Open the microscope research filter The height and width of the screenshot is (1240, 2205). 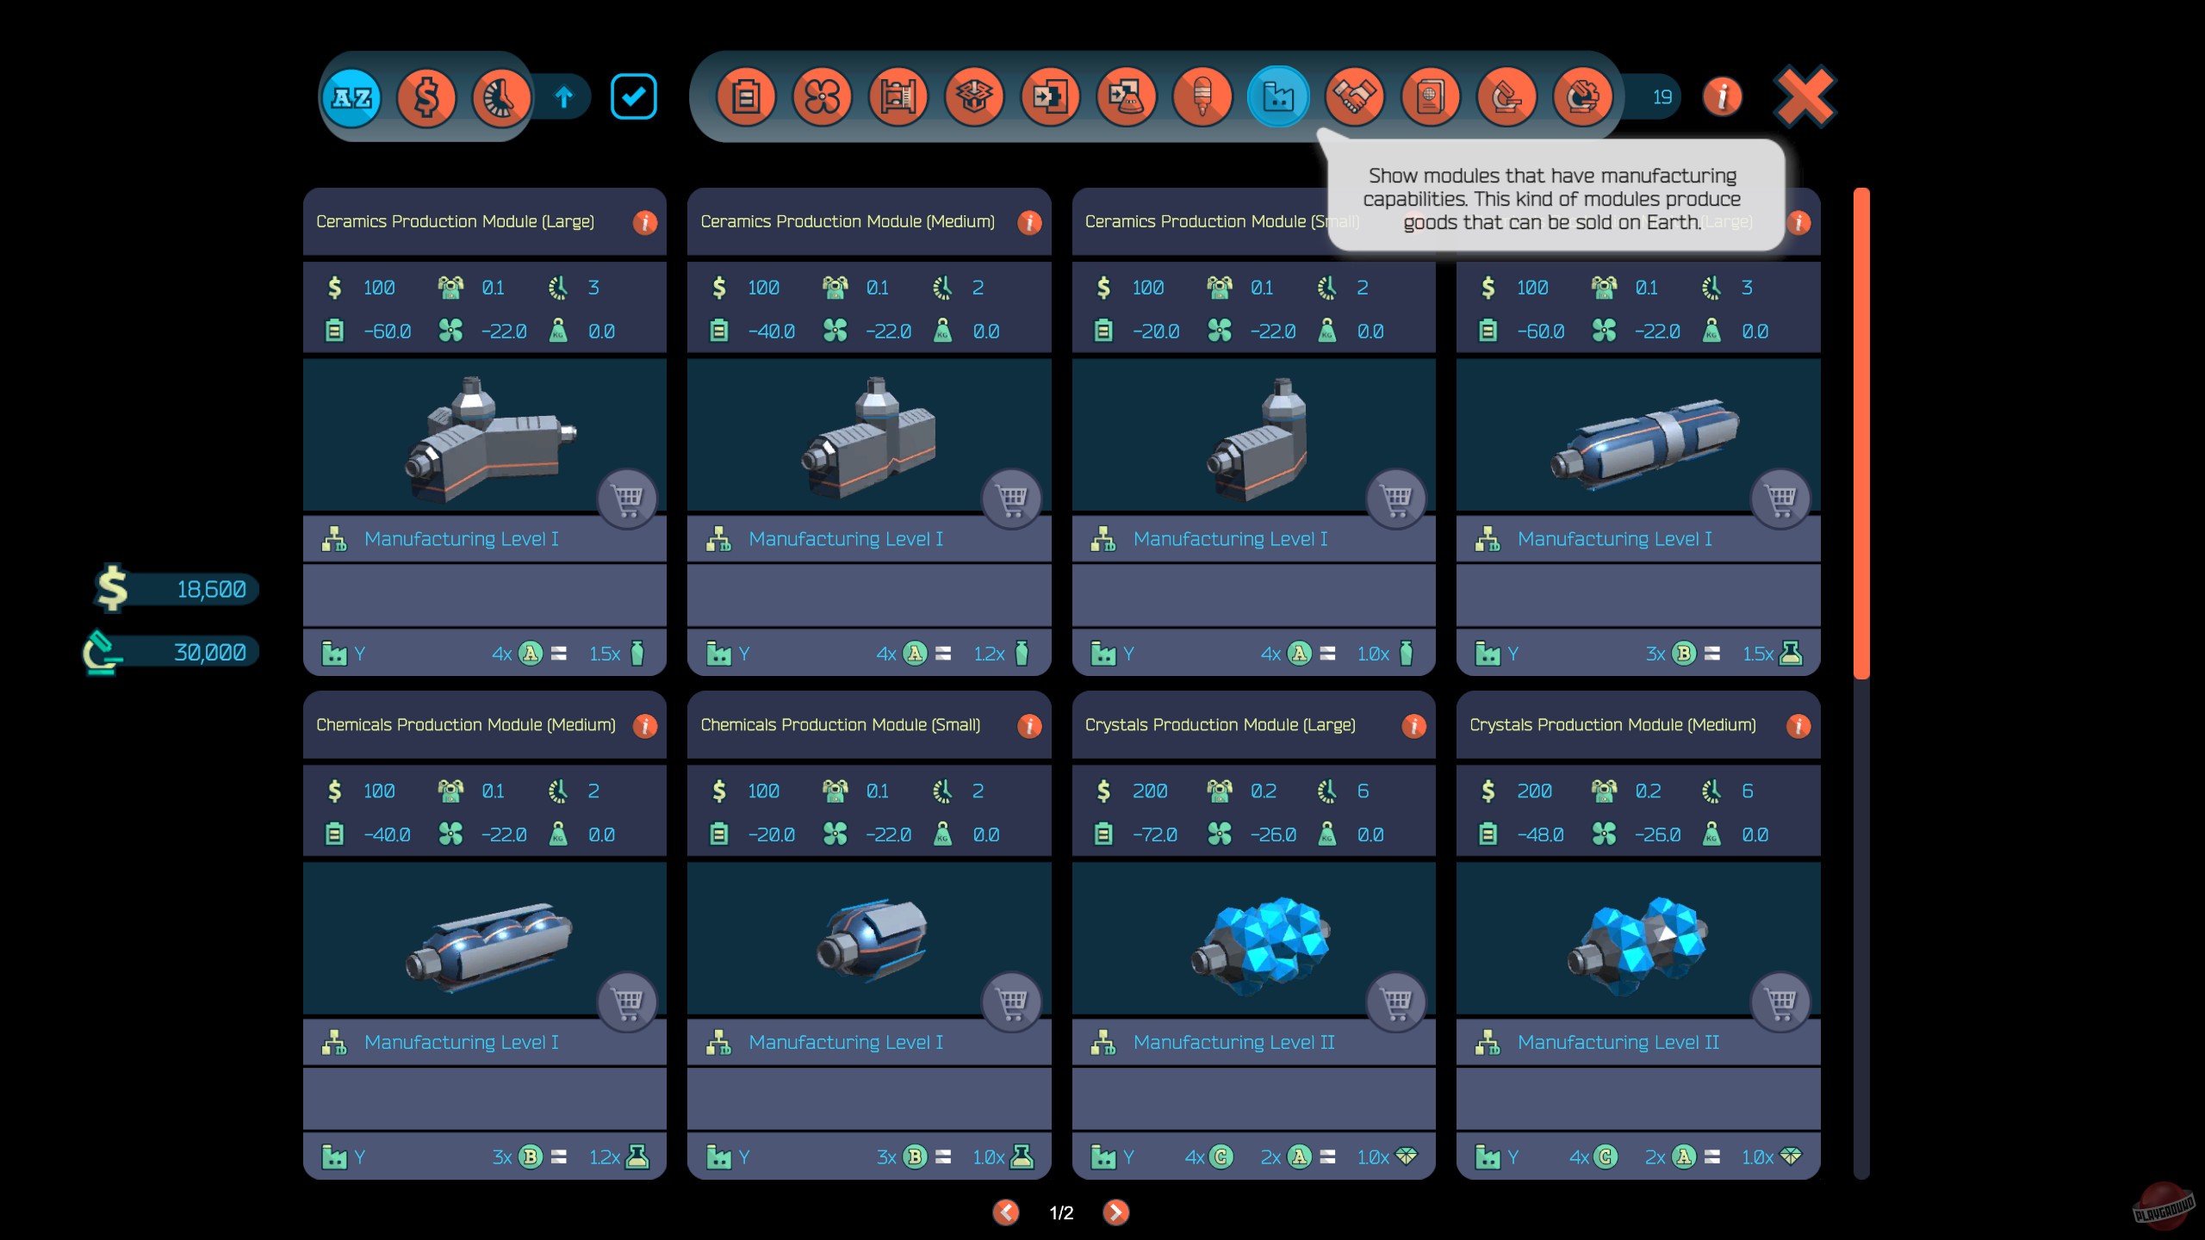point(1508,96)
